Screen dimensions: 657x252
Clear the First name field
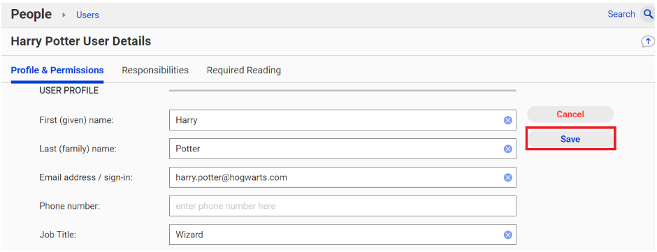[508, 121]
